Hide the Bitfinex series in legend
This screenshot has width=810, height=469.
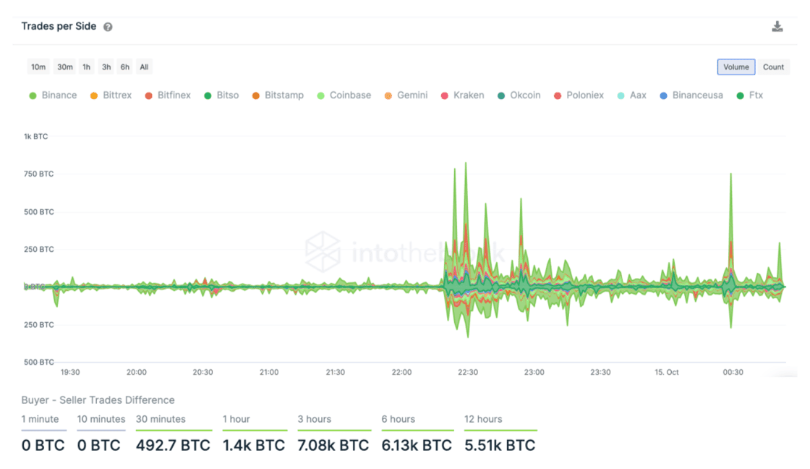(168, 95)
